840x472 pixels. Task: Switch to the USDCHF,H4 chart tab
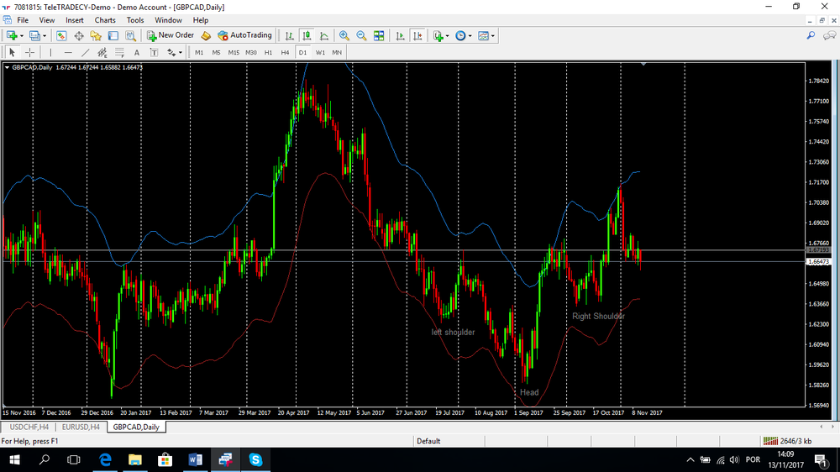[x=29, y=427]
